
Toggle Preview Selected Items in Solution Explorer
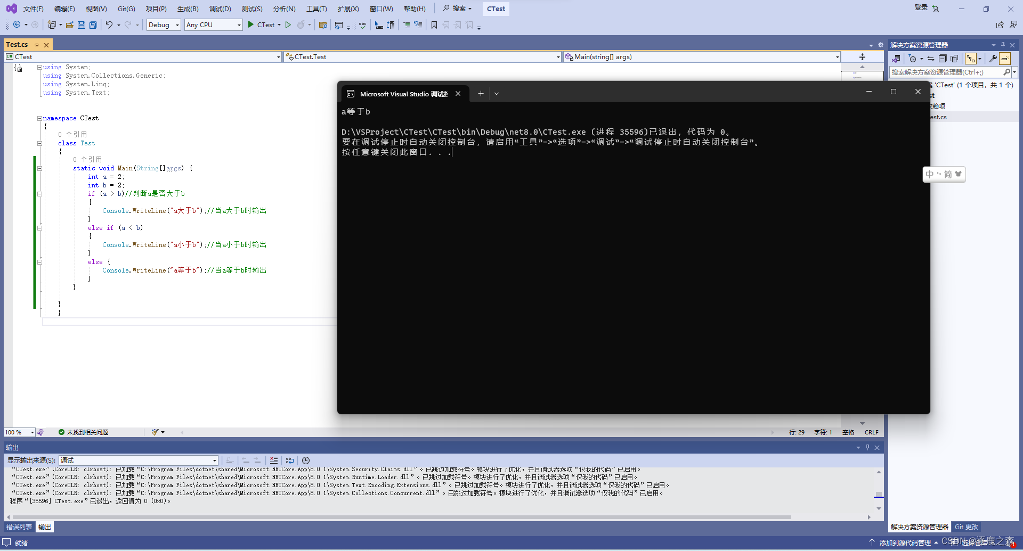pos(1005,59)
